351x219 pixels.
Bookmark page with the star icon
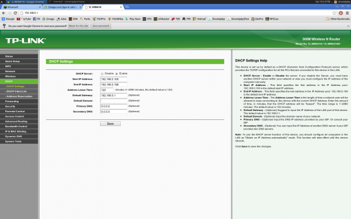[334, 13]
